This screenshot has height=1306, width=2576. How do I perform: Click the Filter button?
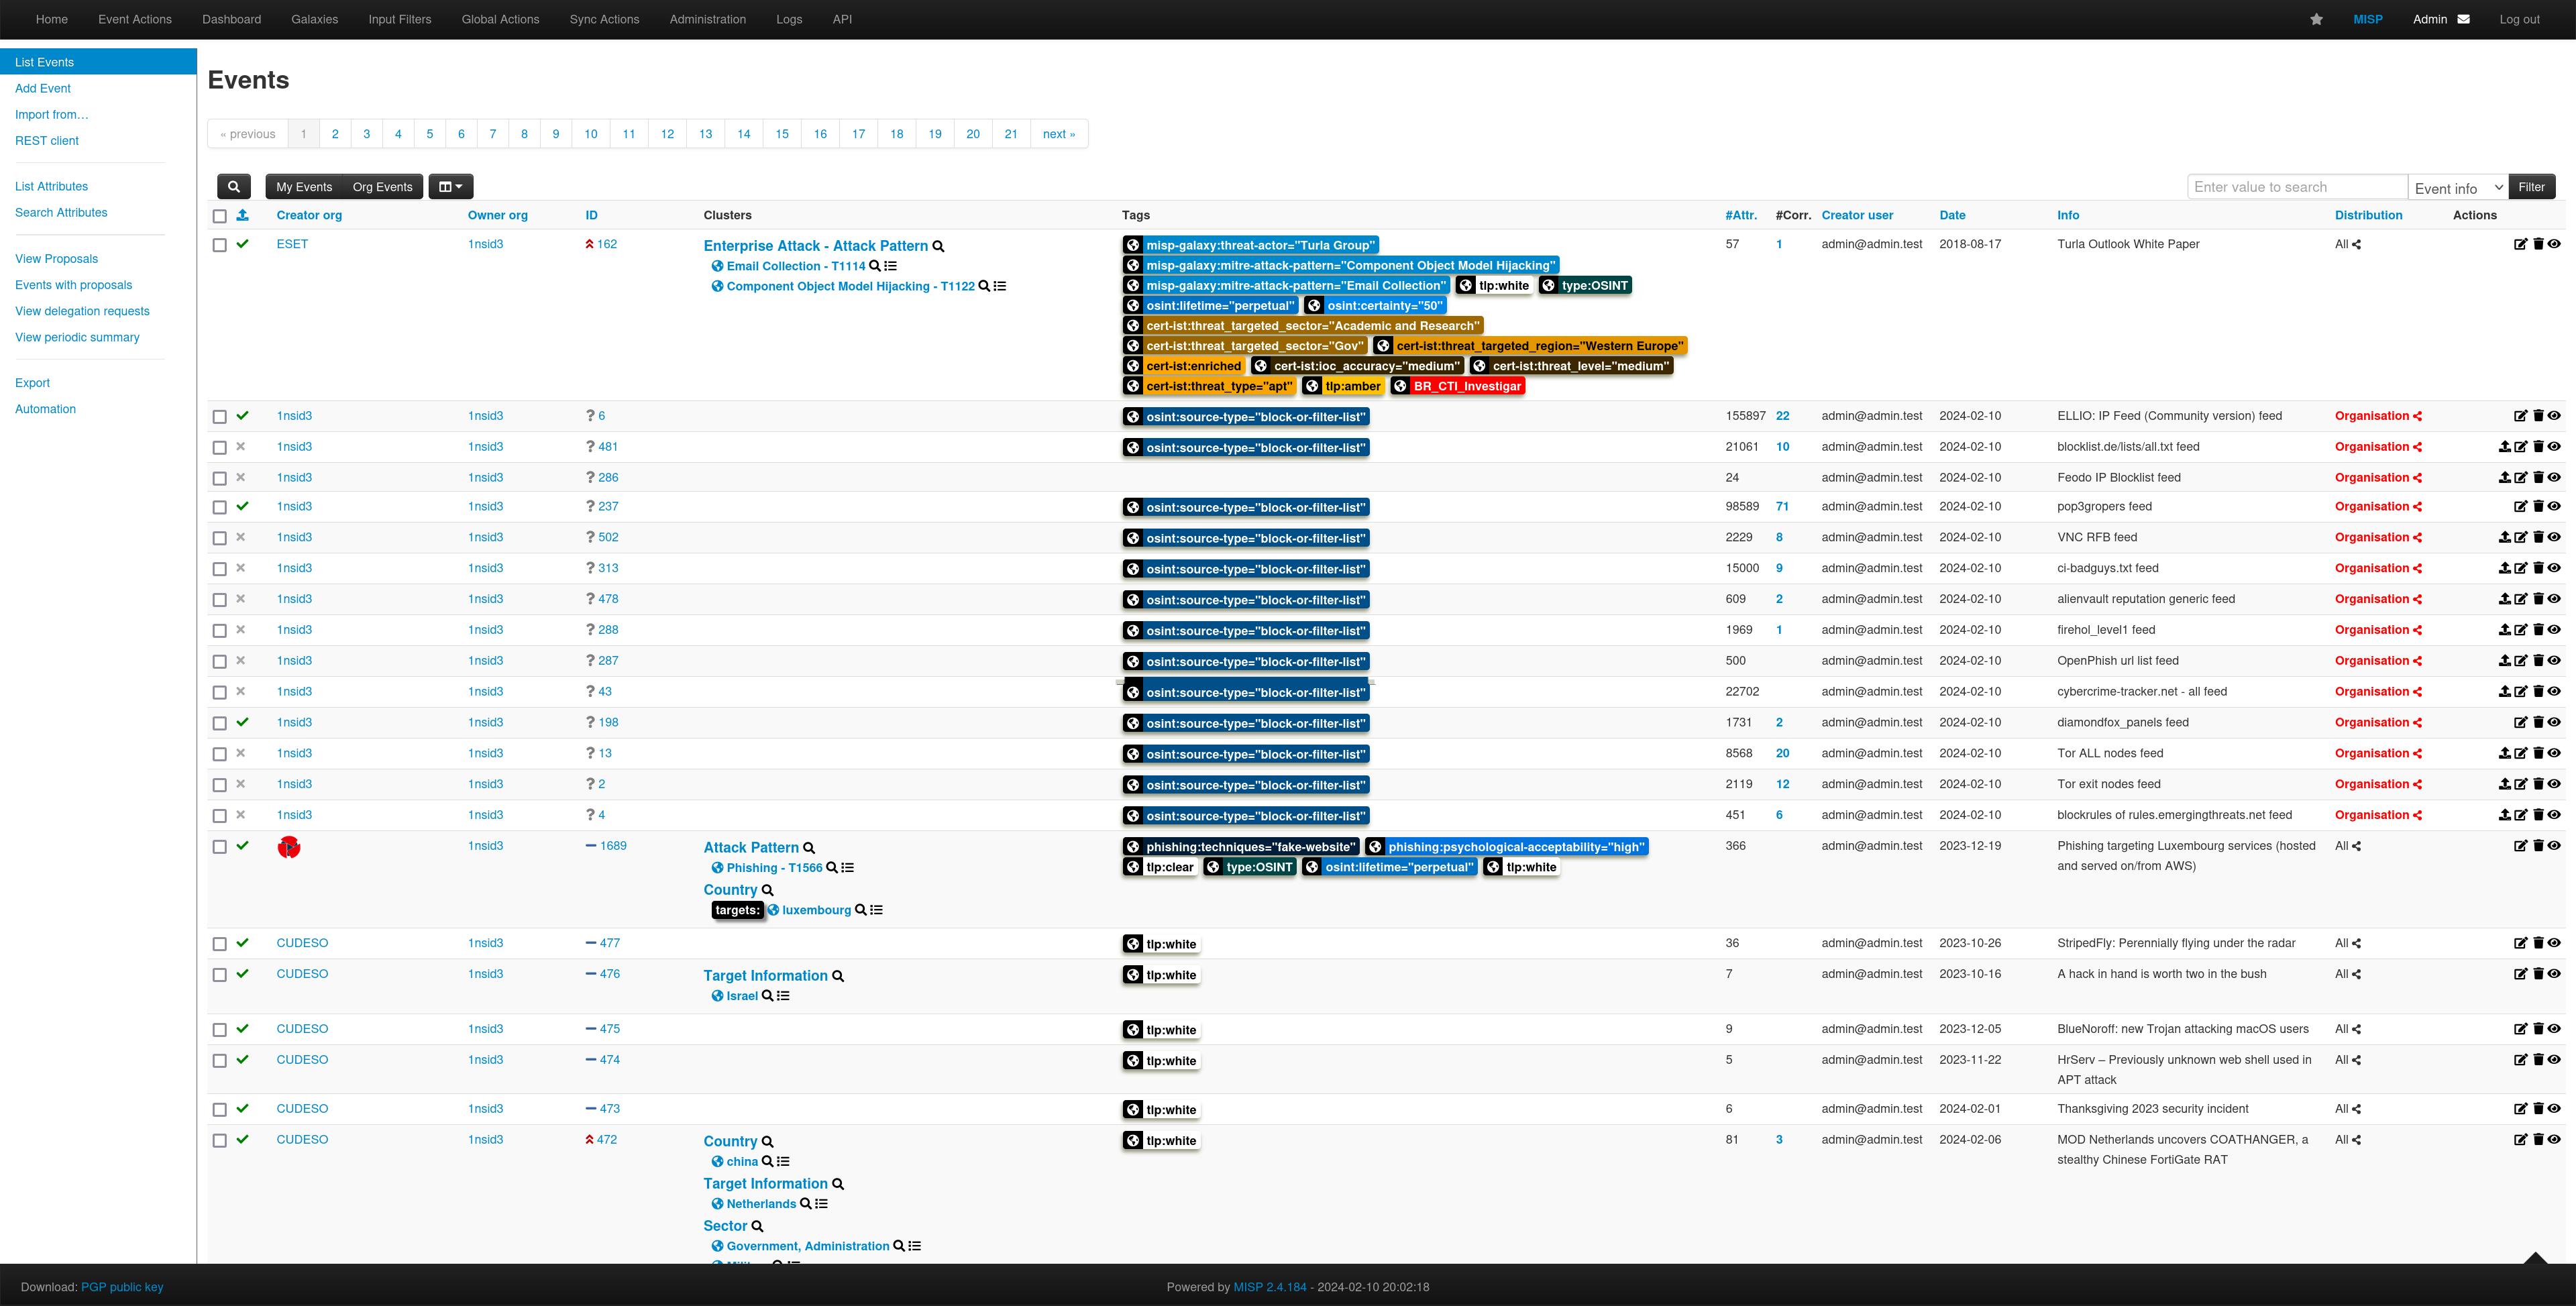coord(2531,187)
